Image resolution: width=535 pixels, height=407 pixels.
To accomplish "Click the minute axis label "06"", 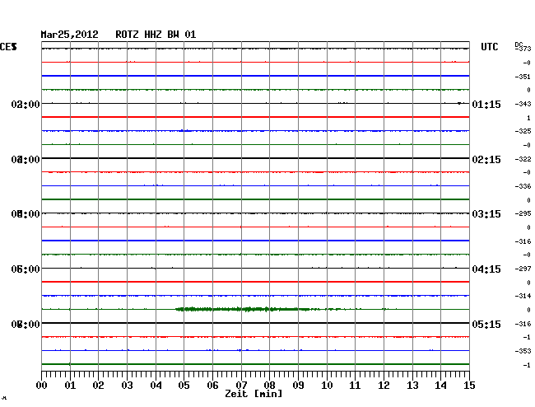I will point(212,386).
